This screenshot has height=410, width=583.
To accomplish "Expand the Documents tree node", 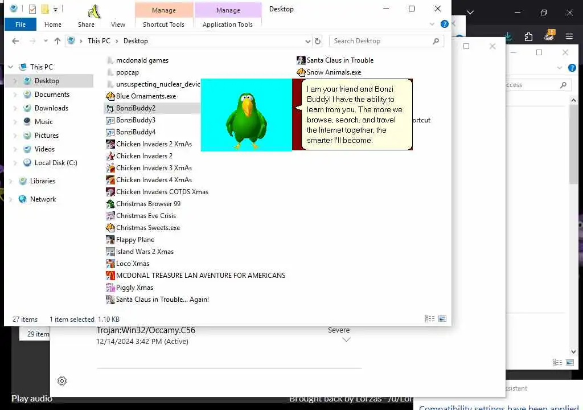I will click(x=15, y=95).
